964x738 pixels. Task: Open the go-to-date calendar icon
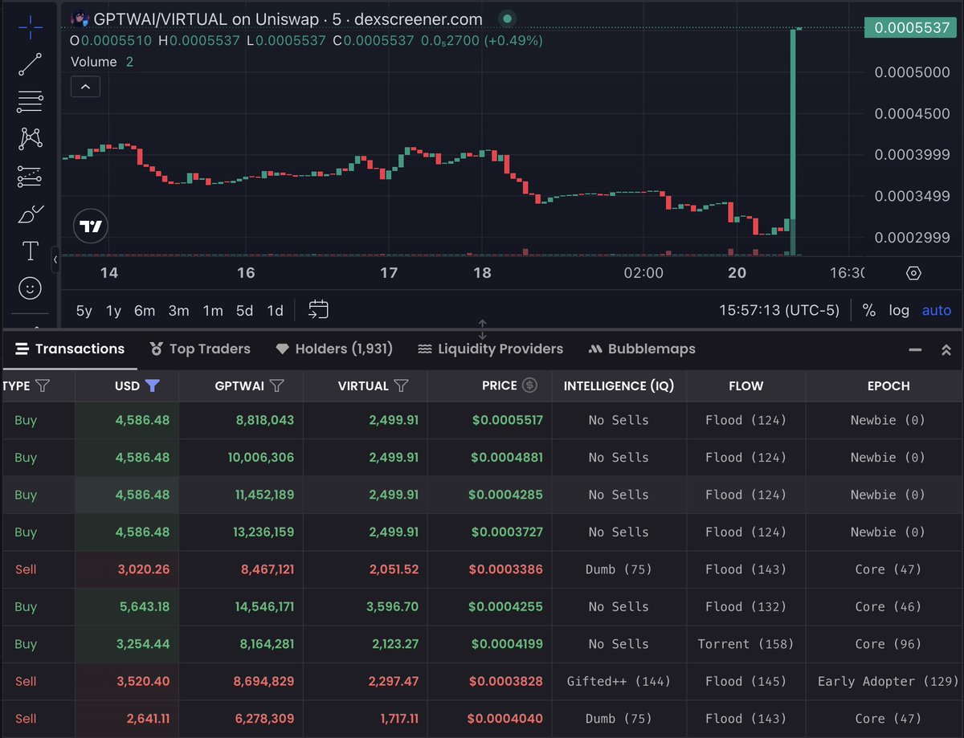[x=318, y=310]
